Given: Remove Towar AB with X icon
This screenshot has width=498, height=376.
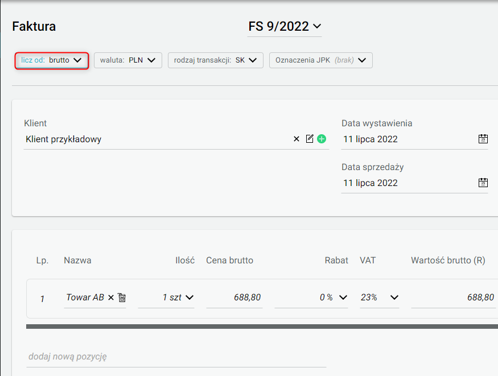Looking at the screenshot, I should pos(111,298).
